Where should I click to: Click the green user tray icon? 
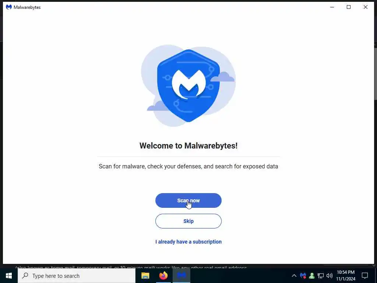point(312,276)
